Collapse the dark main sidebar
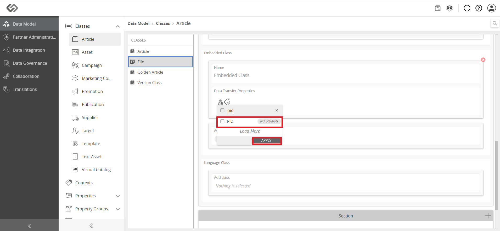Screen dimensions: 500x231 [29, 226]
